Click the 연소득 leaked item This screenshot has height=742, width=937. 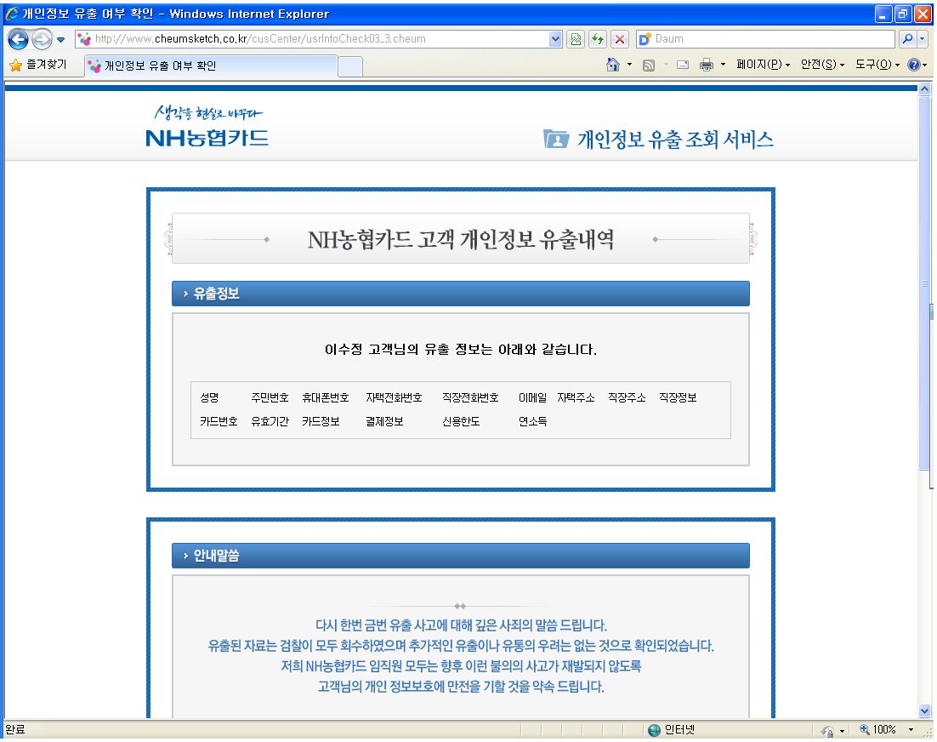(x=532, y=421)
